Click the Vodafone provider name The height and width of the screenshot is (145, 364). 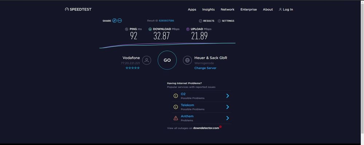point(131,58)
